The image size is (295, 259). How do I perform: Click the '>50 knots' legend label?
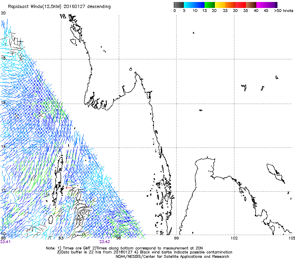tap(283, 11)
